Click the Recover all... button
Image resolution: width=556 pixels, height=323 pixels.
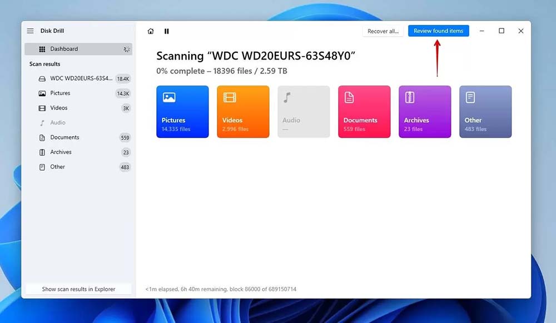[x=383, y=31]
